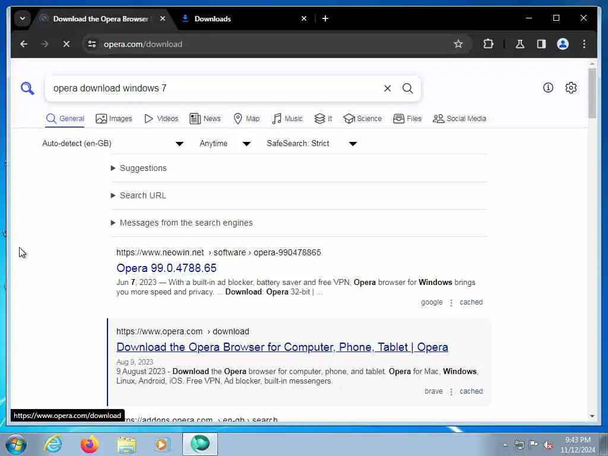This screenshot has height=456, width=608.
Task: Open the Auto-detect (en-GB) language dropdown
Action: click(x=113, y=144)
